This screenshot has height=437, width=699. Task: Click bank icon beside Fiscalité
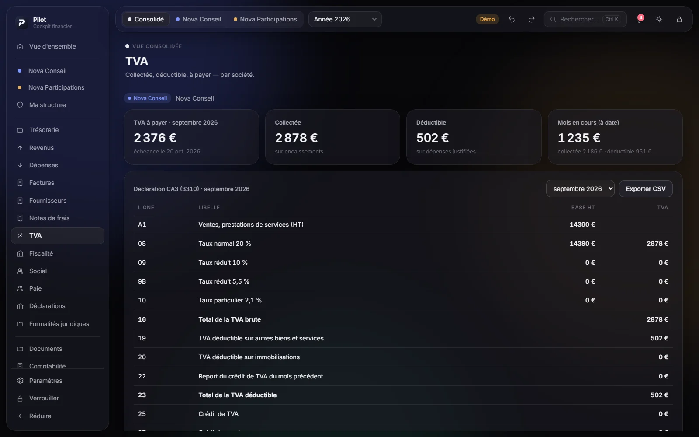20,253
